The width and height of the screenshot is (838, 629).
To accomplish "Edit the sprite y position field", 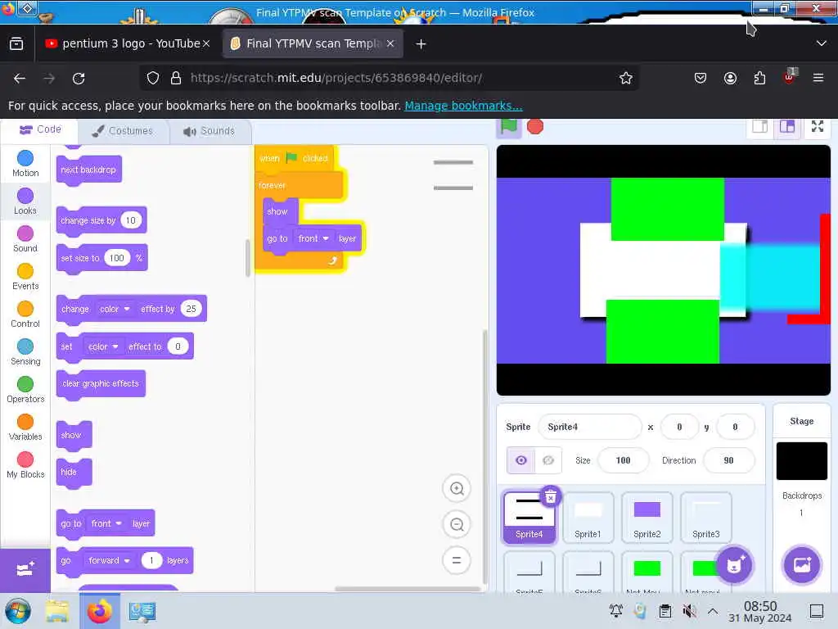I will [735, 427].
